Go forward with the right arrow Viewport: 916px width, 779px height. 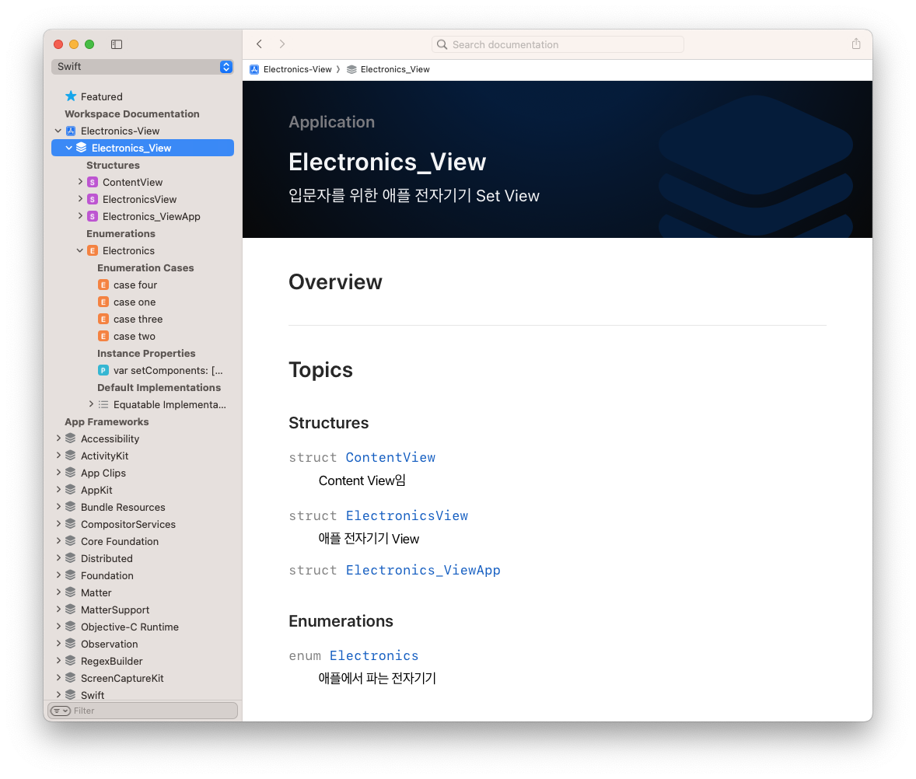[282, 44]
